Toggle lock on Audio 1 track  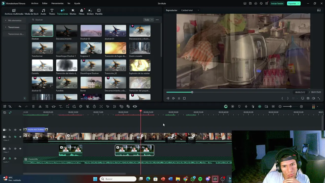pos(10,159)
